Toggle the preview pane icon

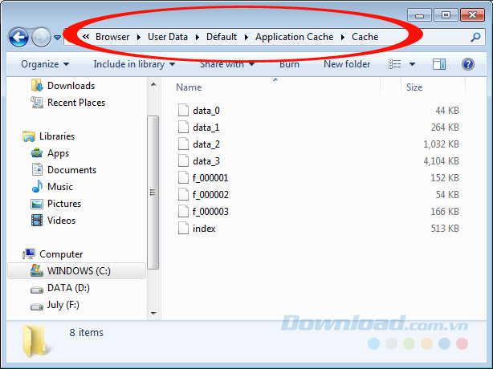coord(439,64)
